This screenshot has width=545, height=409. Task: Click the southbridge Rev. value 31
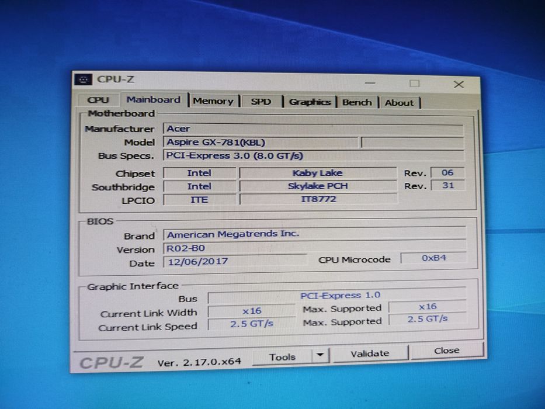(447, 185)
